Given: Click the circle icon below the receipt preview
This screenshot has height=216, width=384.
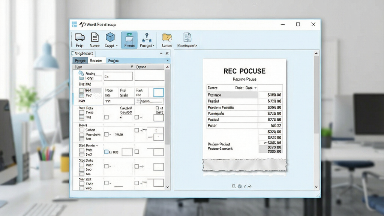Looking at the screenshot, I should 240,186.
